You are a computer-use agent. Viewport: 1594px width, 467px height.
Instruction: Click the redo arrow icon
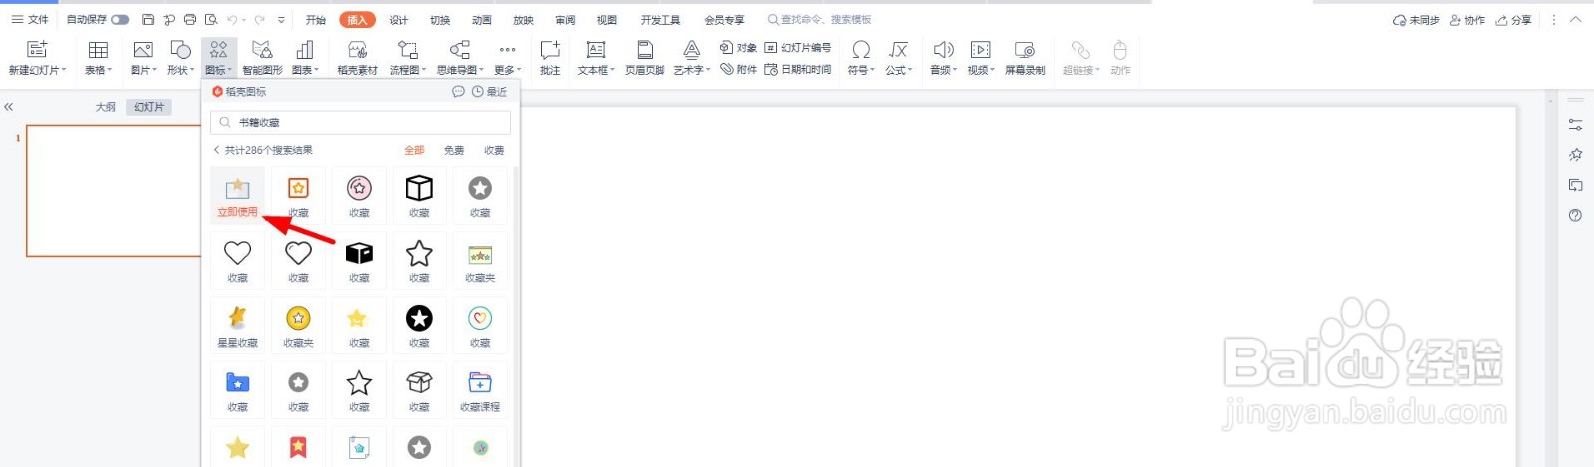pyautogui.click(x=259, y=19)
